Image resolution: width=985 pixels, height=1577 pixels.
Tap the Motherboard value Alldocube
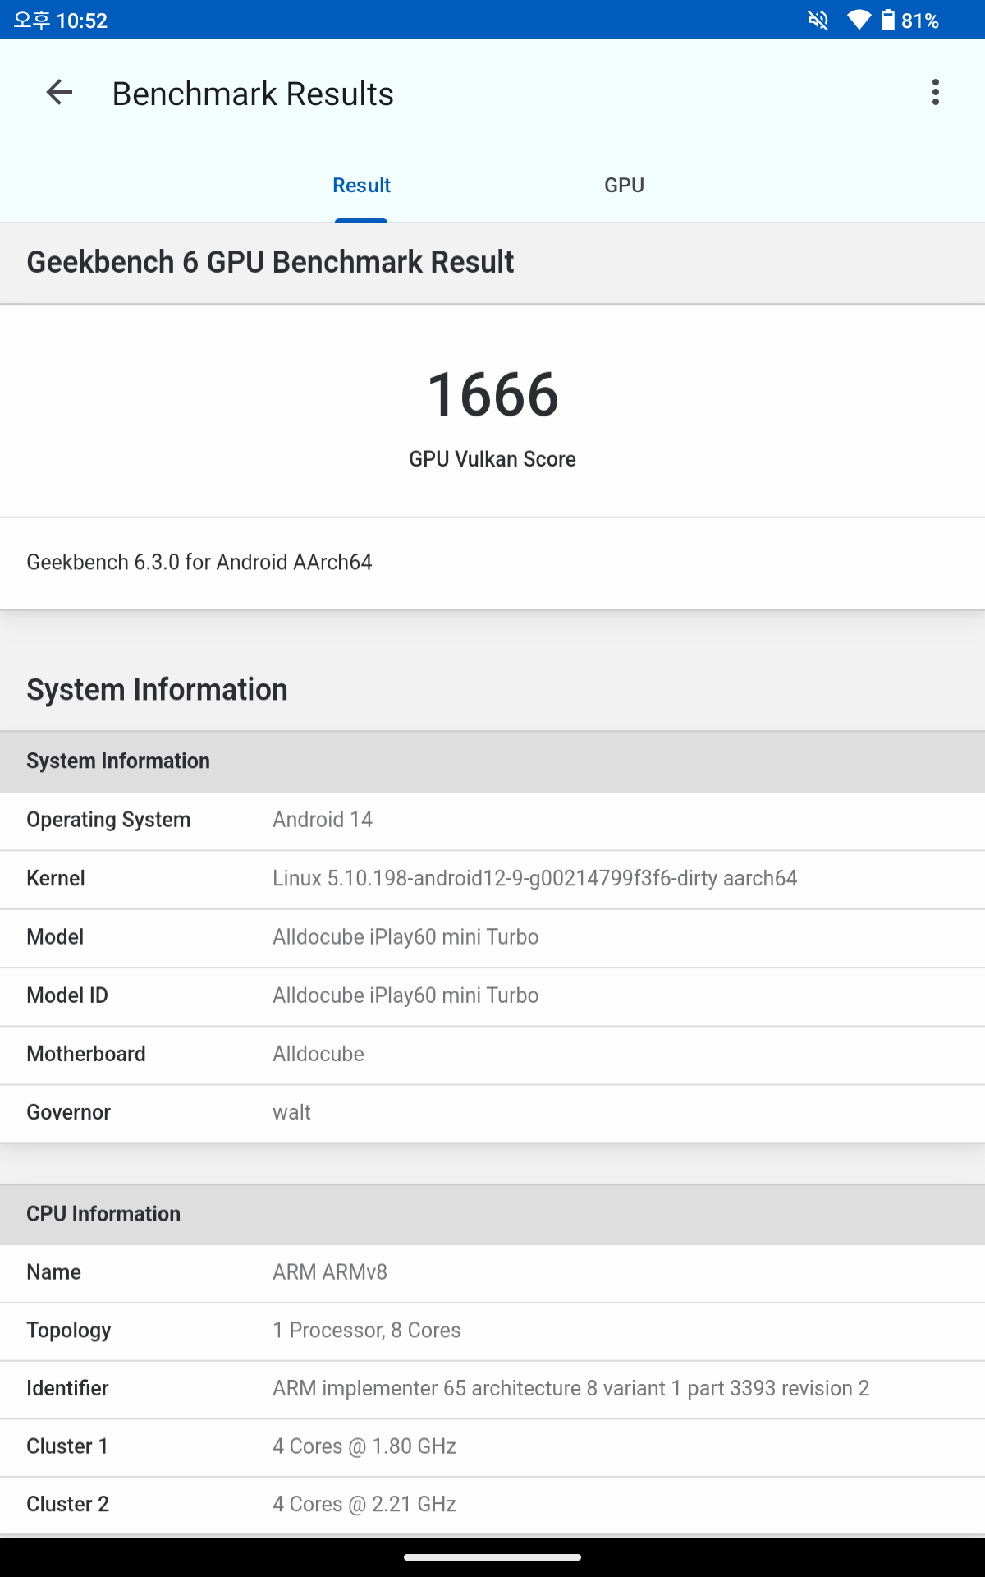(x=318, y=1054)
